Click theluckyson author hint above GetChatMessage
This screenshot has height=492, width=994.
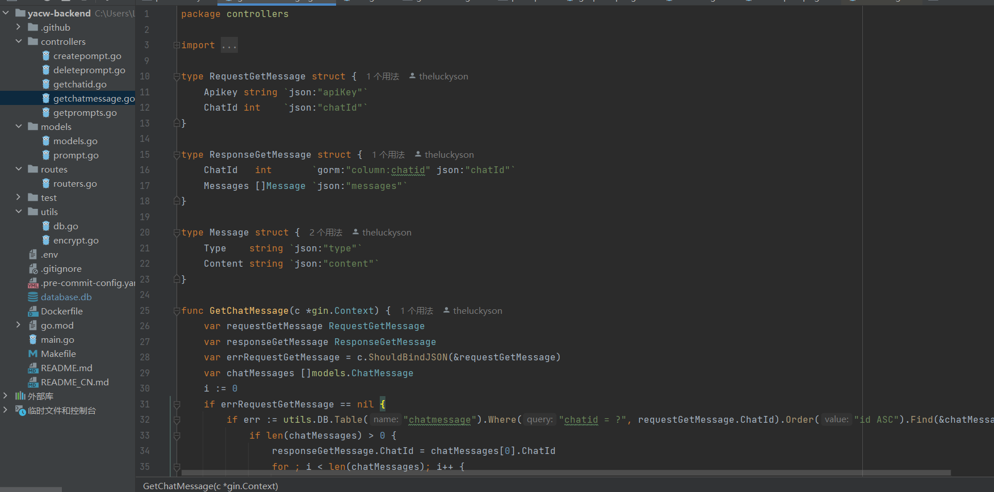(477, 311)
